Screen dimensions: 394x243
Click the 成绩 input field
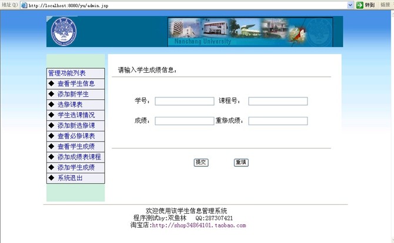click(184, 121)
